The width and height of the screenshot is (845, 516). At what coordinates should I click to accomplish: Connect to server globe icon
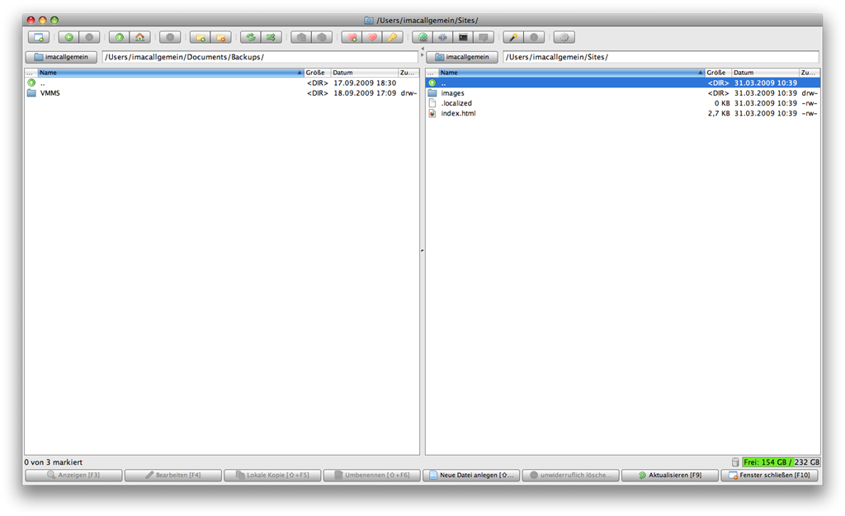tap(422, 37)
